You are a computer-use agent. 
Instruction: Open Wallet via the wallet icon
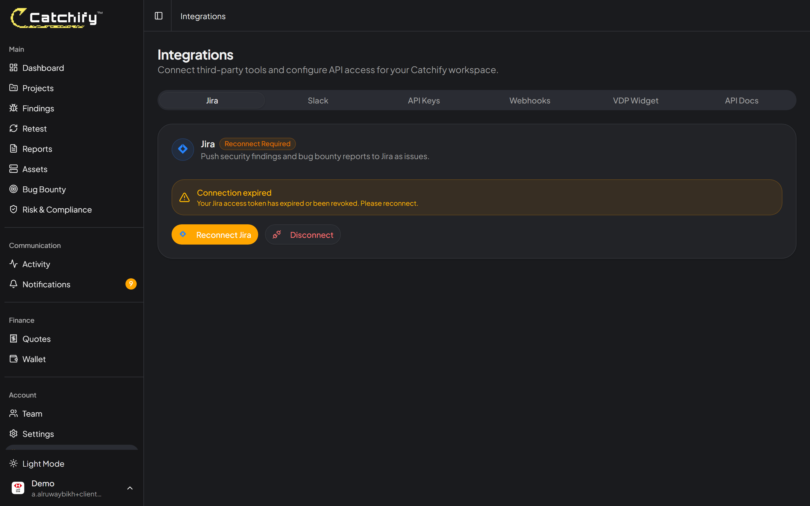13,358
